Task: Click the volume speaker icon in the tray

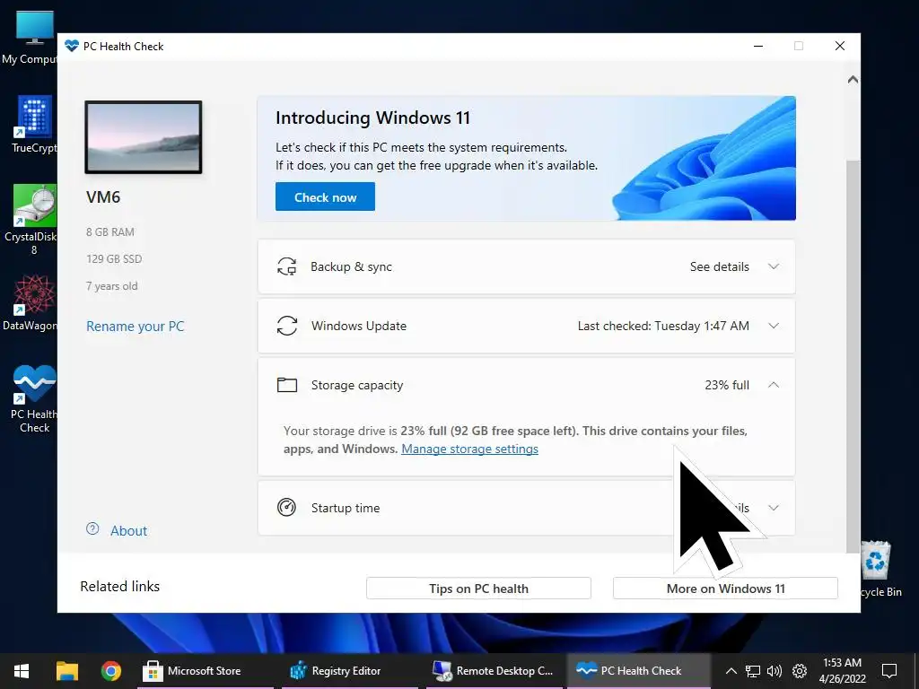Action: click(775, 671)
